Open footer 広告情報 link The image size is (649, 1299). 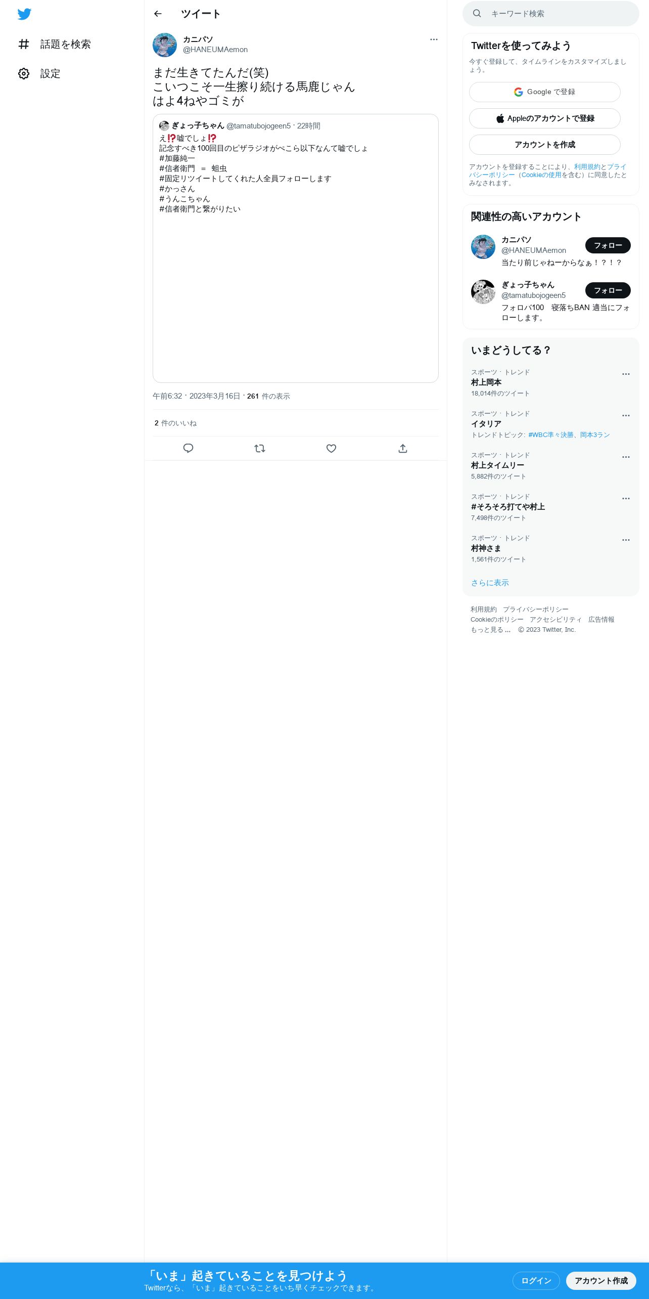(x=601, y=620)
